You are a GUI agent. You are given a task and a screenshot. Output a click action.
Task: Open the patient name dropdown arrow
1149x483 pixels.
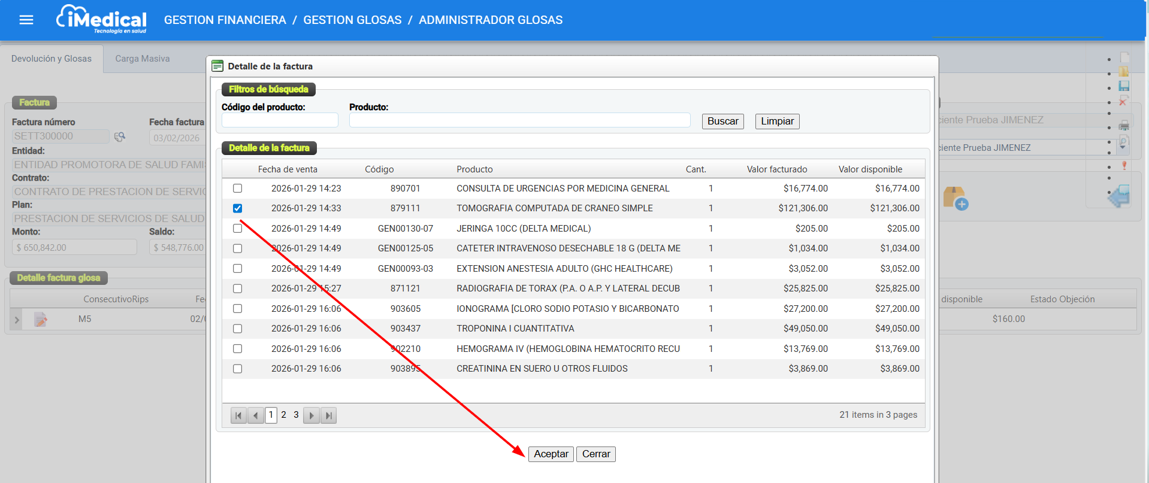click(1122, 147)
